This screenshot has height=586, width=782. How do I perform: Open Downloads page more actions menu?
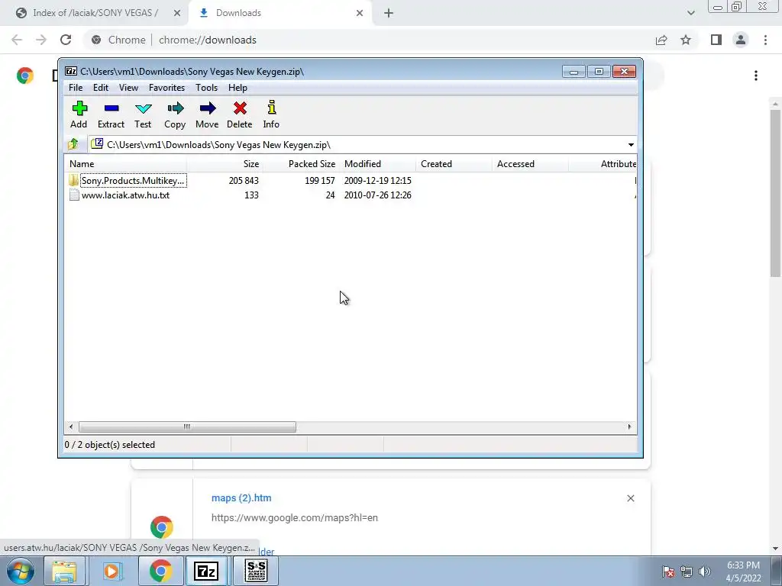[756, 76]
